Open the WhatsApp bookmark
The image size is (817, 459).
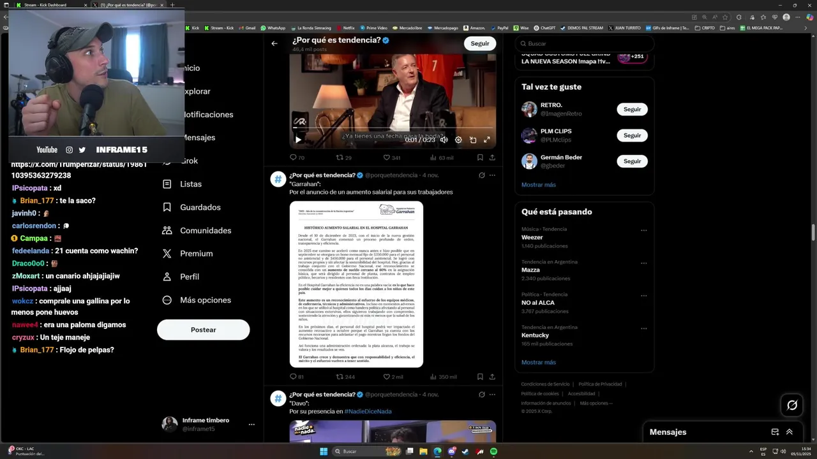[x=273, y=28]
